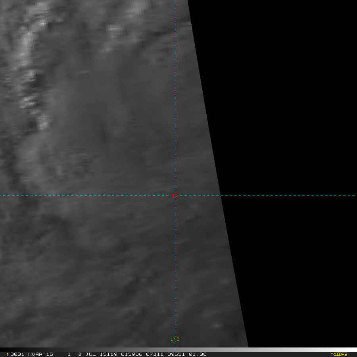This screenshot has height=357, width=357.
Task: Click the bright cloud patch at top center
Action: click(x=115, y=30)
